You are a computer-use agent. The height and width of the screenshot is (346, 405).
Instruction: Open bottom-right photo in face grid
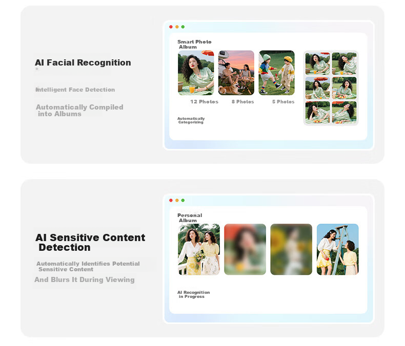click(x=345, y=112)
